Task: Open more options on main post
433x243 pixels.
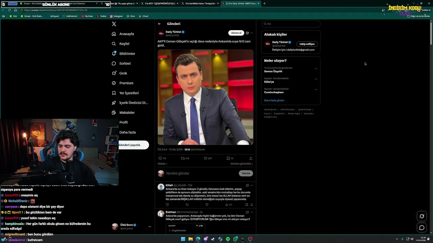Action: tap(252, 33)
